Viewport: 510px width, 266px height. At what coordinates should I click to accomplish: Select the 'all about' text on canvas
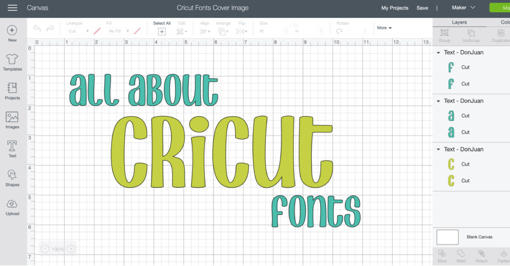(x=144, y=90)
